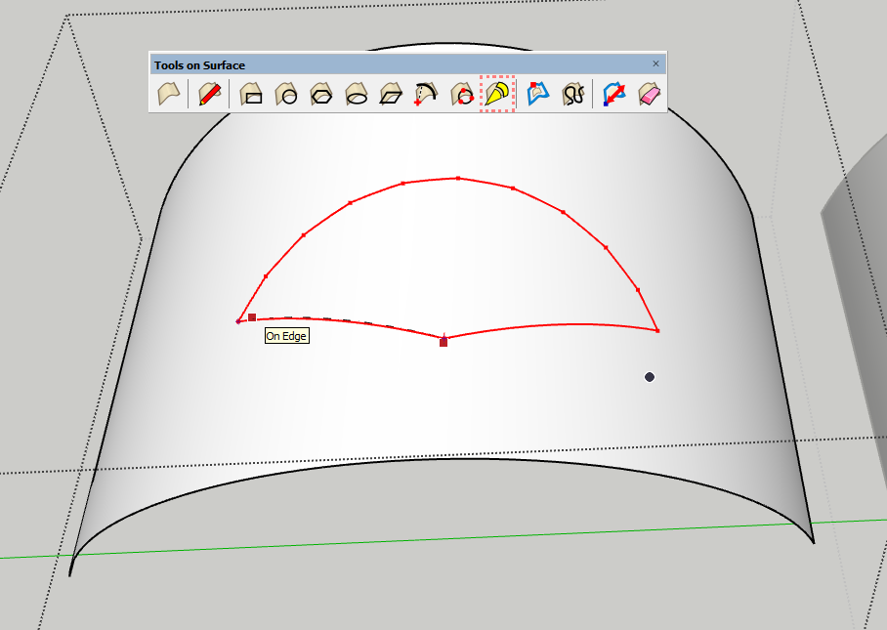Screen dimensions: 887x630
Task: Choose the Parallelogram on Surface tool
Action: tap(392, 95)
